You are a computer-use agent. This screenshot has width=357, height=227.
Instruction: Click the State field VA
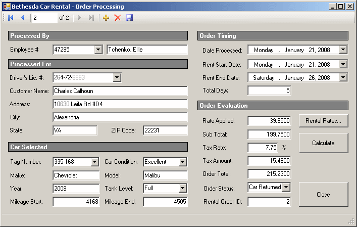click(x=75, y=130)
